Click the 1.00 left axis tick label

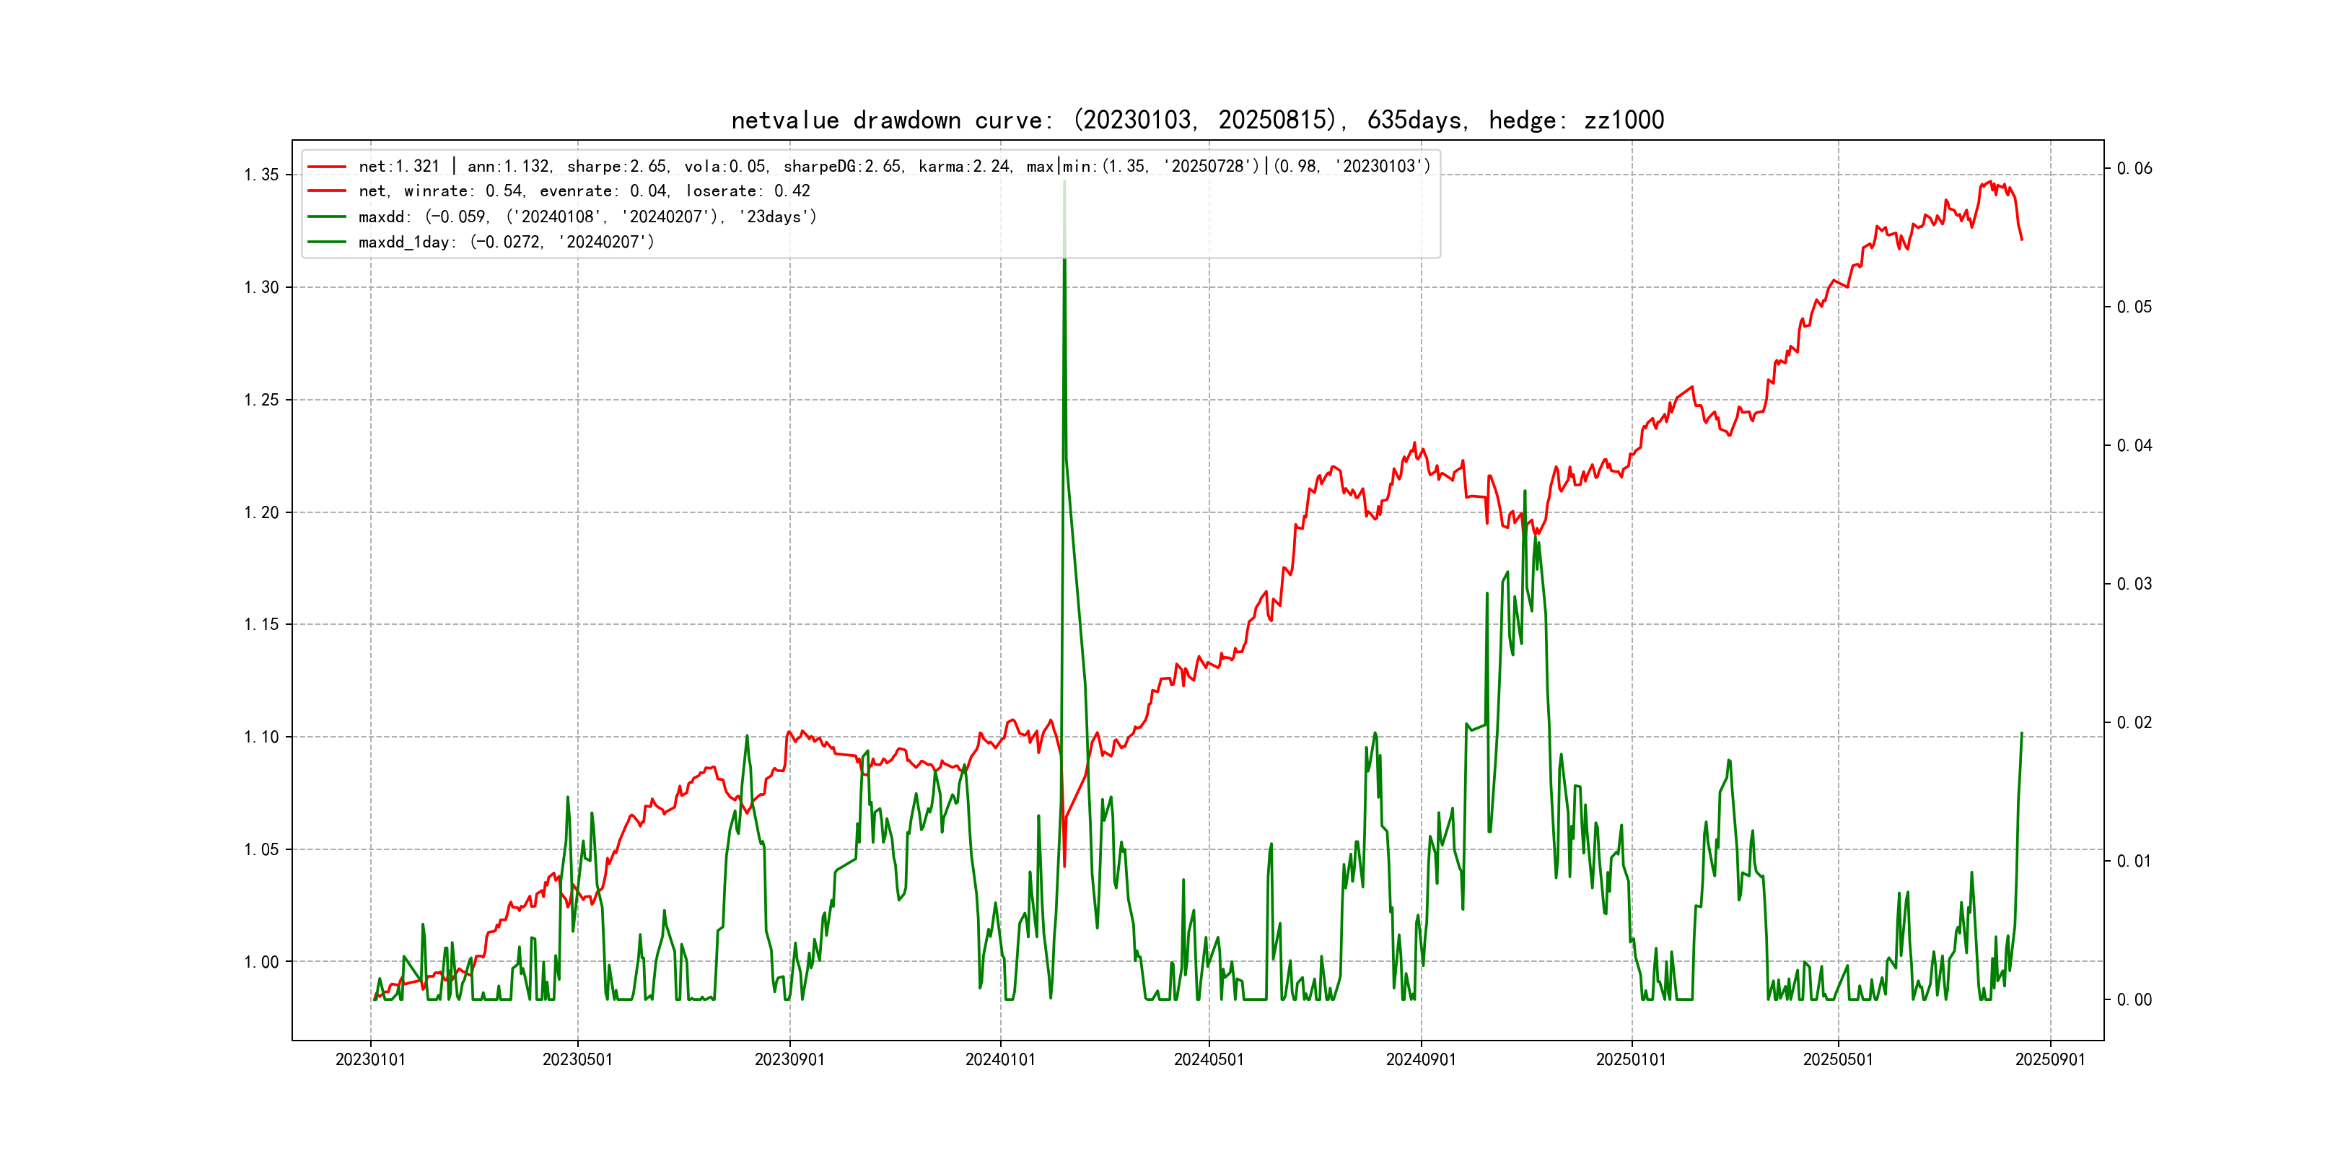(261, 962)
